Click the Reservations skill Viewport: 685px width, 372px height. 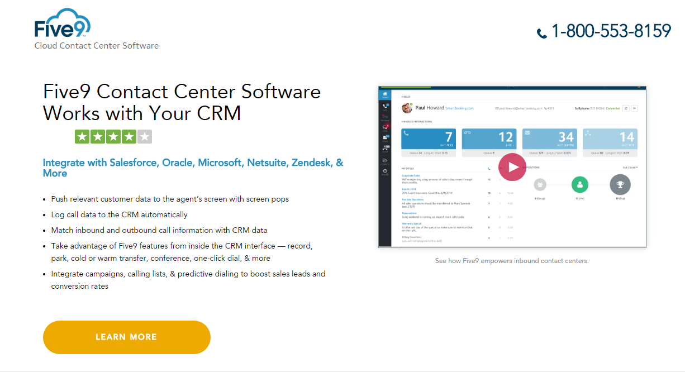(409, 213)
